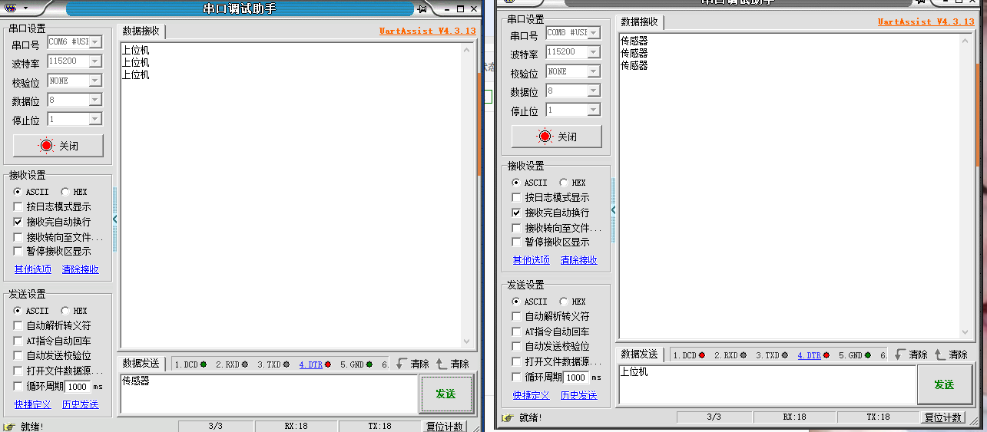Click the up-arrow 清除 icon in the right window
Viewport: 987px width, 432px height.
tap(939, 355)
